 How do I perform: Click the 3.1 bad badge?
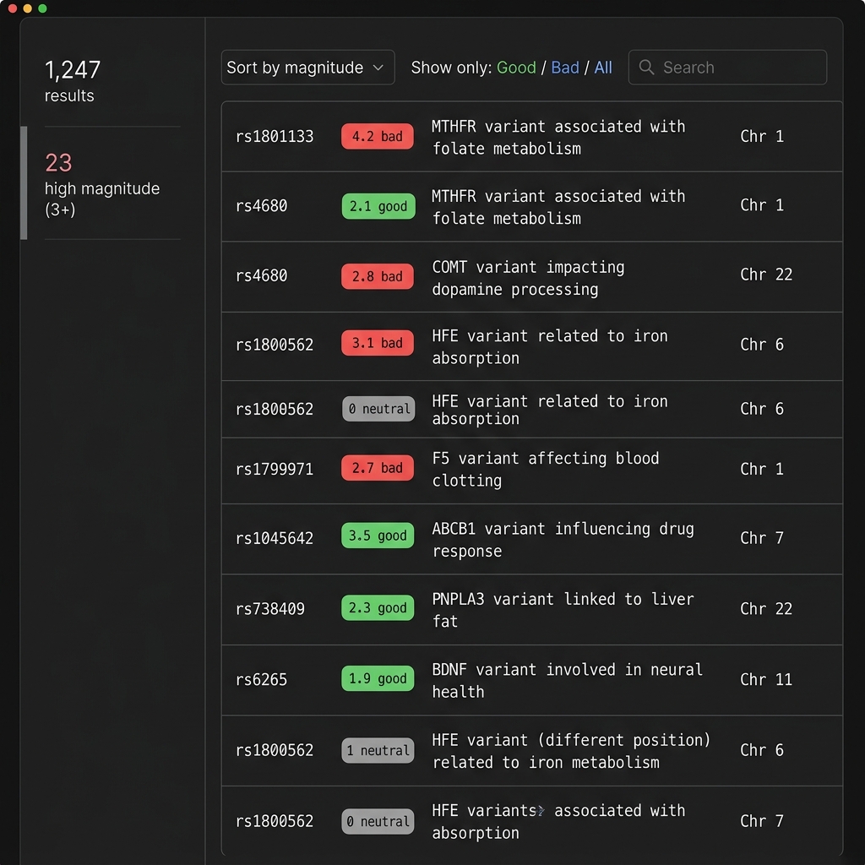tap(378, 343)
